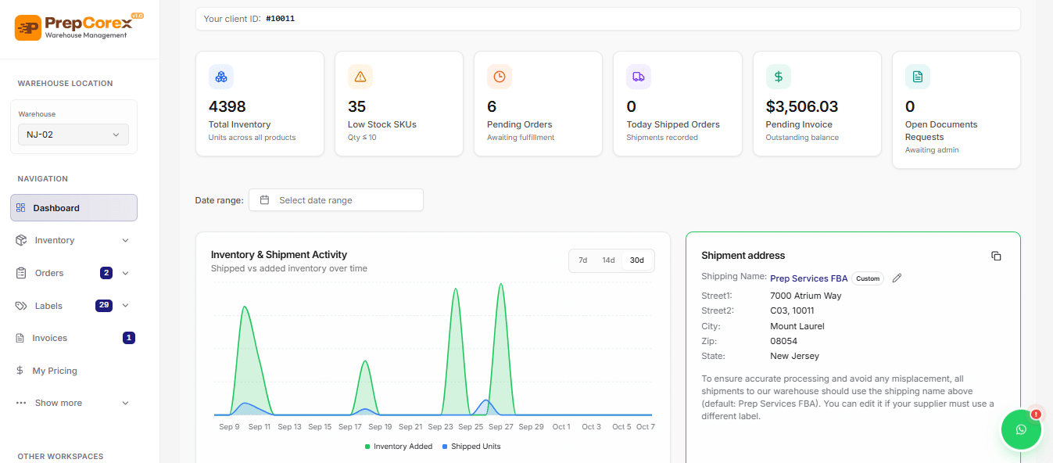Click the Total Inventory cubes icon
The height and width of the screenshot is (463, 1053).
coord(221,77)
